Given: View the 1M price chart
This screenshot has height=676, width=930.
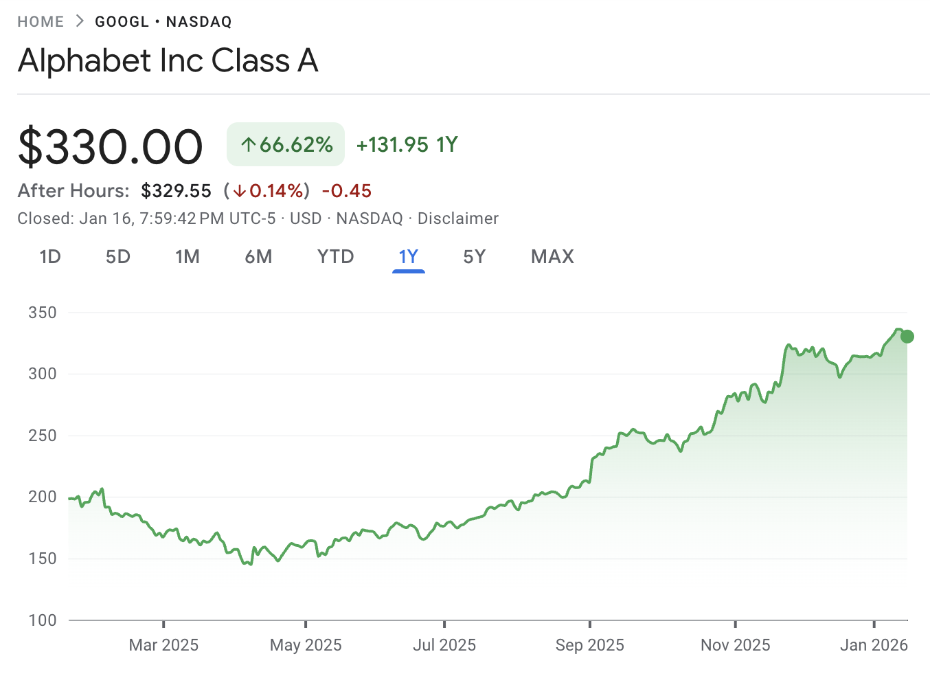Looking at the screenshot, I should pos(188,256).
